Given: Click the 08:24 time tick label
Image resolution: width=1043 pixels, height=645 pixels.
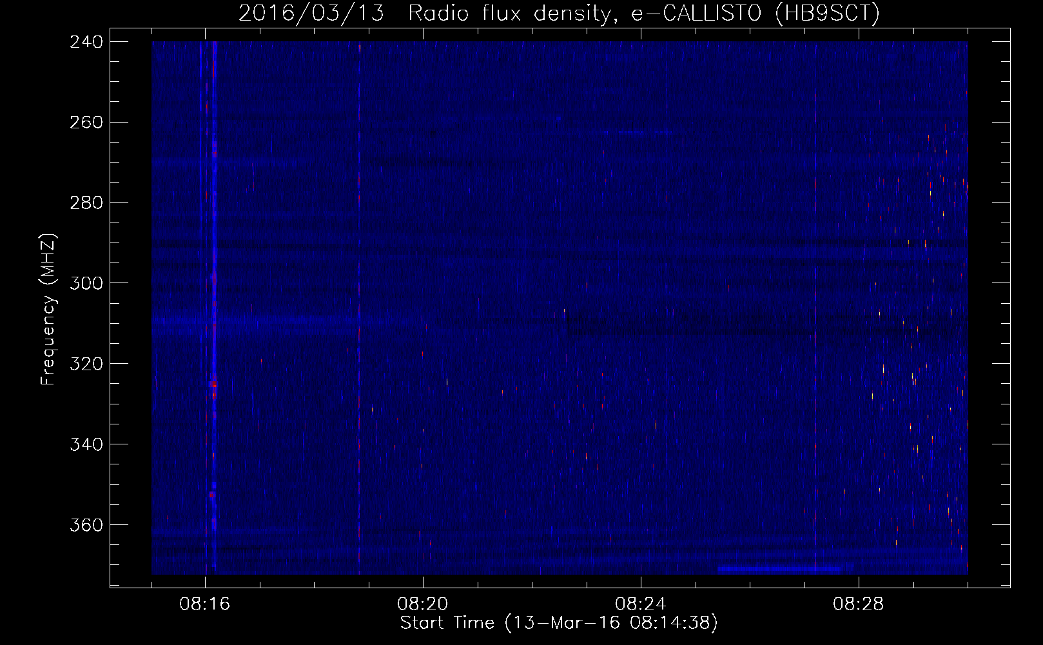Looking at the screenshot, I should point(641,604).
